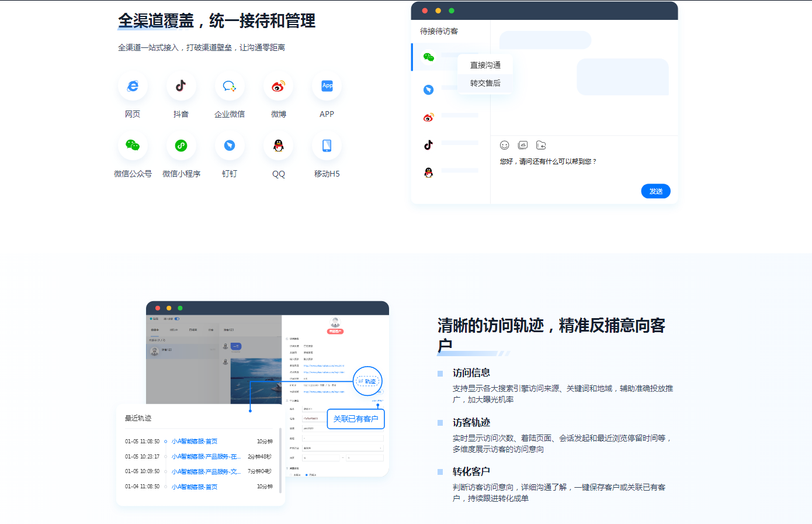
Task: Click the 关联已有客户 button
Action: [355, 419]
